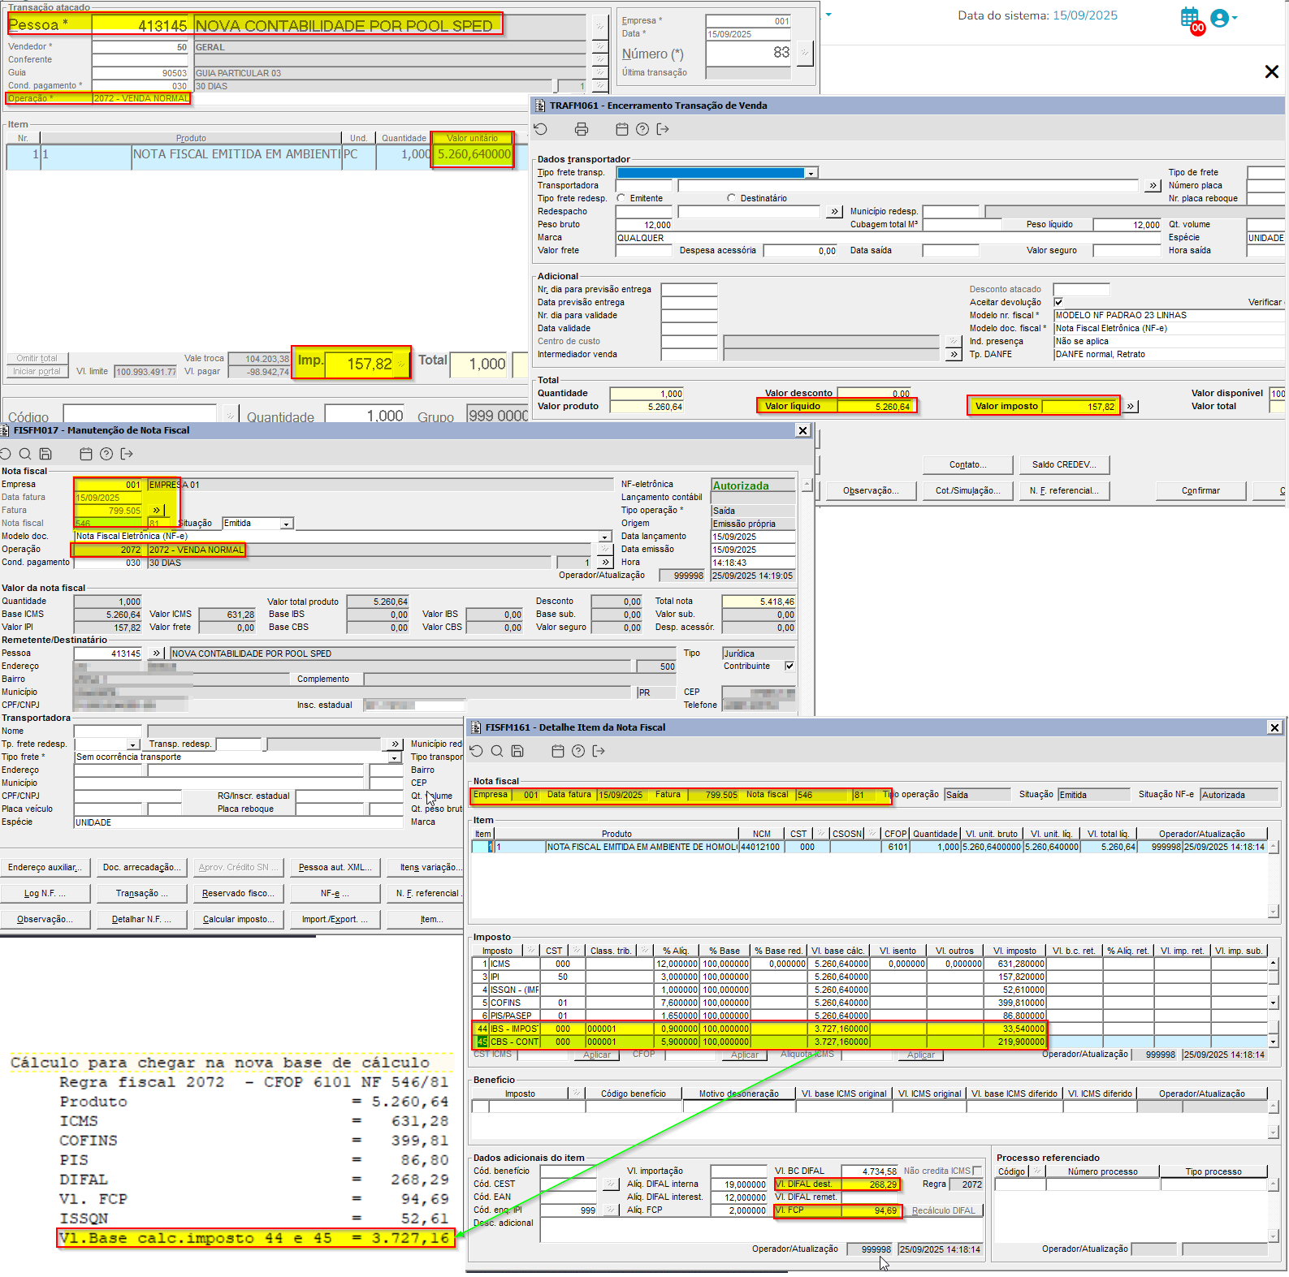Click the save icon in FISFM161 toolbar
This screenshot has height=1277, width=1289.
click(x=517, y=751)
